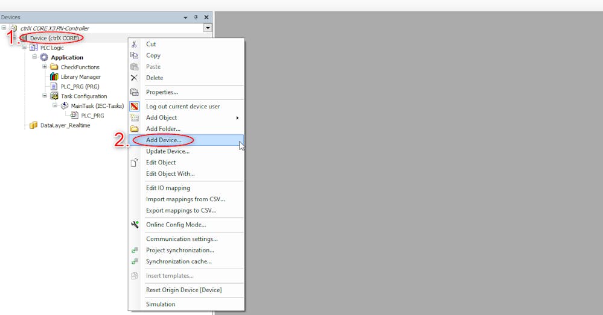This screenshot has width=603, height=315.
Task: Click the PLC_PRG (PRG) document icon
Action: tap(54, 86)
